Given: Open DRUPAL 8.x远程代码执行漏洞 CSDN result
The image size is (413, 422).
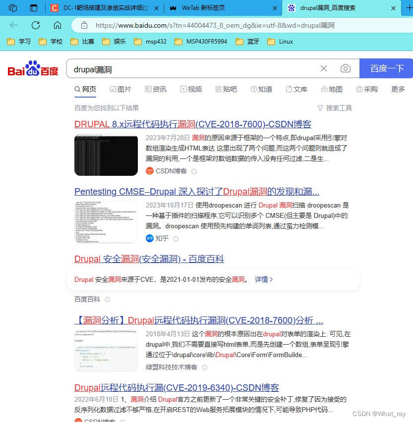Looking at the screenshot, I should pyautogui.click(x=193, y=124).
